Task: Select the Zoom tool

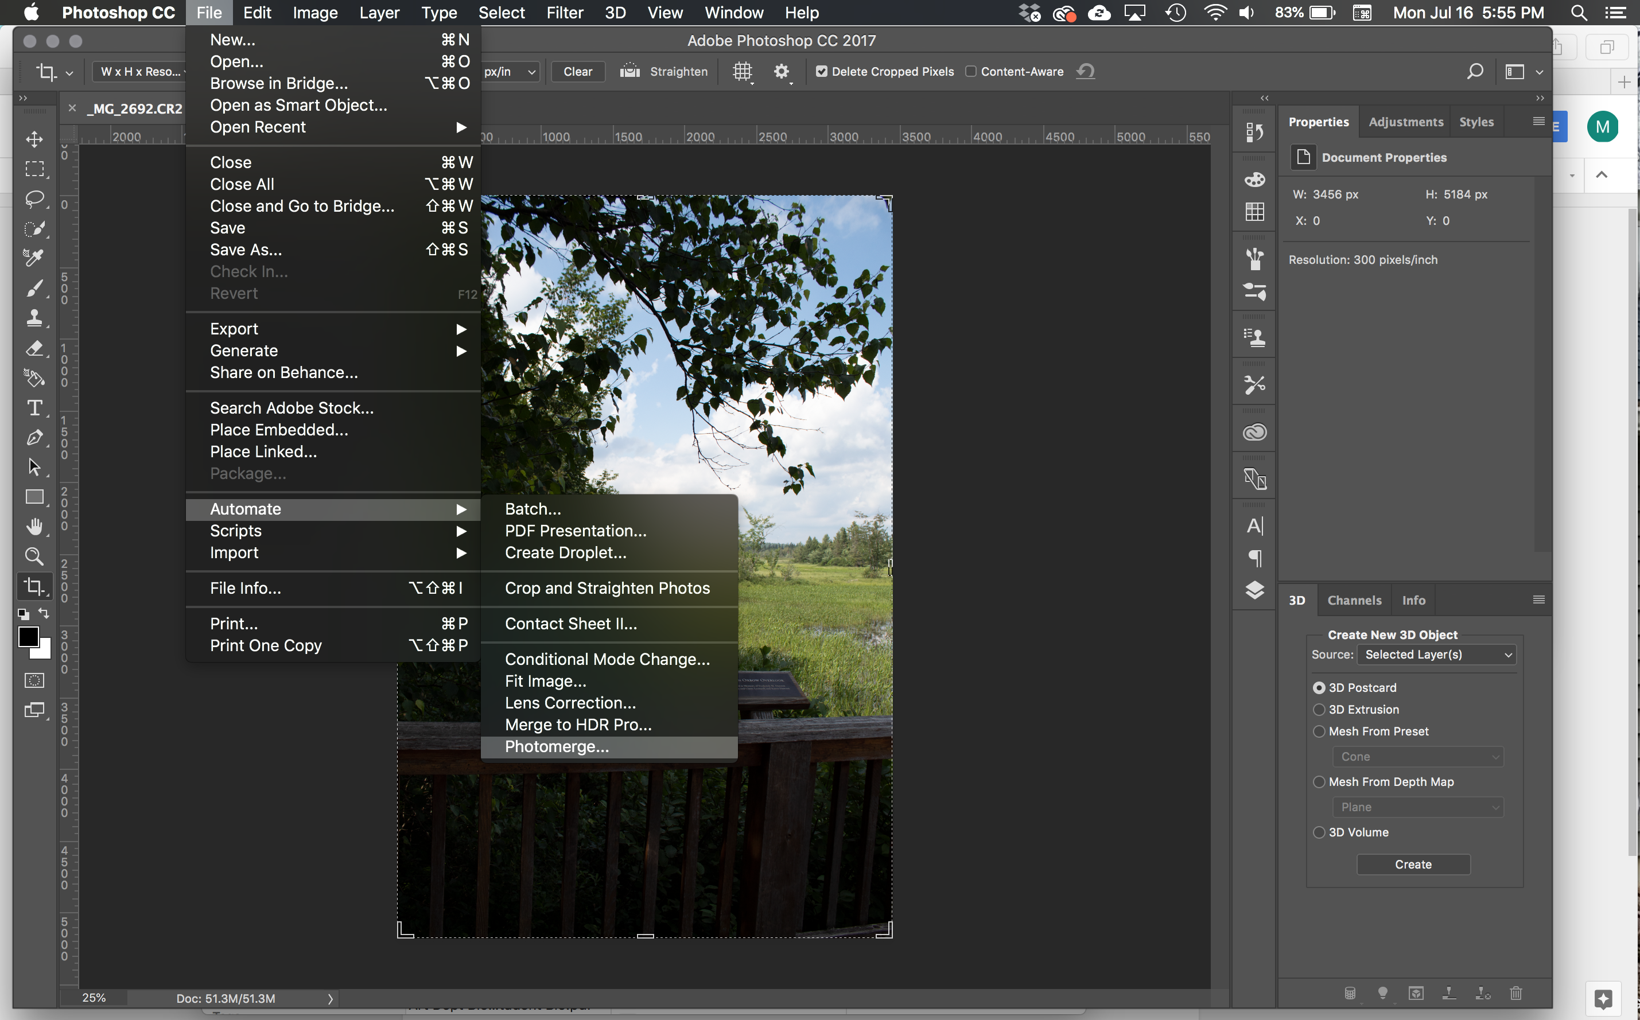Action: (34, 556)
